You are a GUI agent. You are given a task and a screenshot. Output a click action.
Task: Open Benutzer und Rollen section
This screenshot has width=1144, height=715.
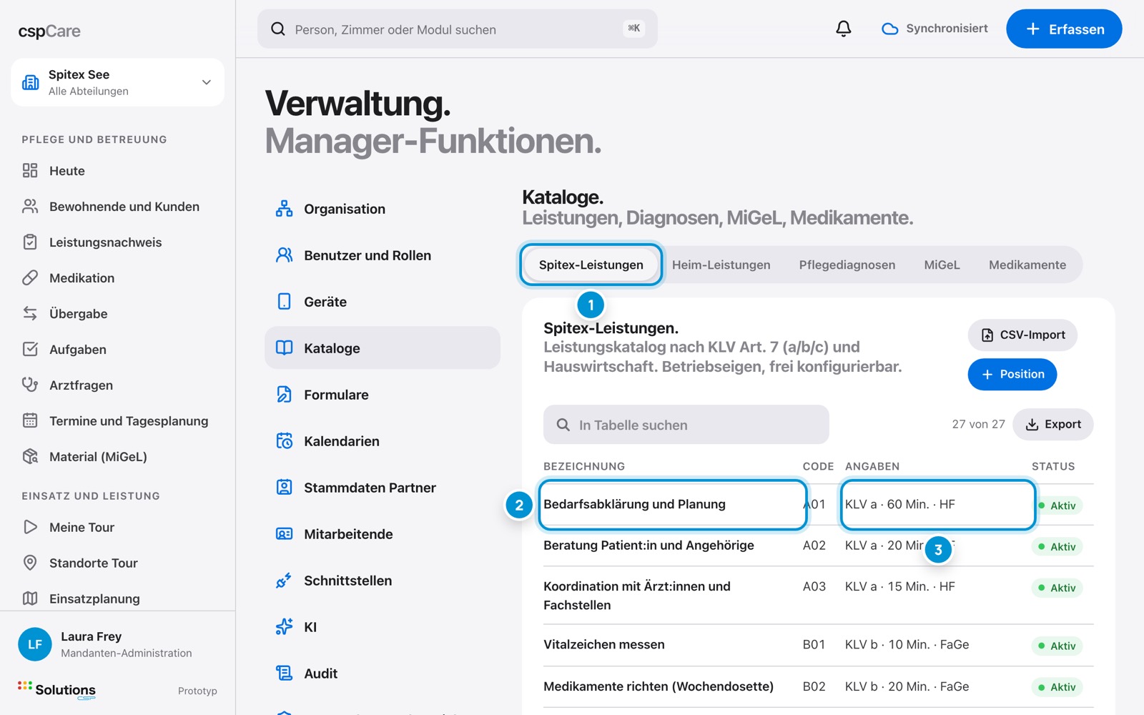click(383, 255)
